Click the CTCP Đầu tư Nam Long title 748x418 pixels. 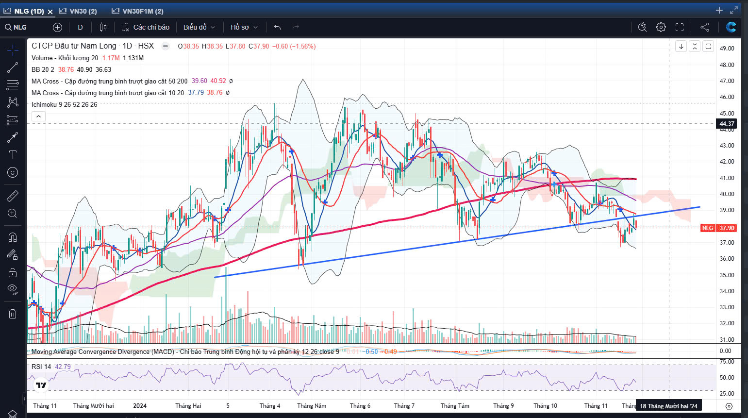click(74, 46)
